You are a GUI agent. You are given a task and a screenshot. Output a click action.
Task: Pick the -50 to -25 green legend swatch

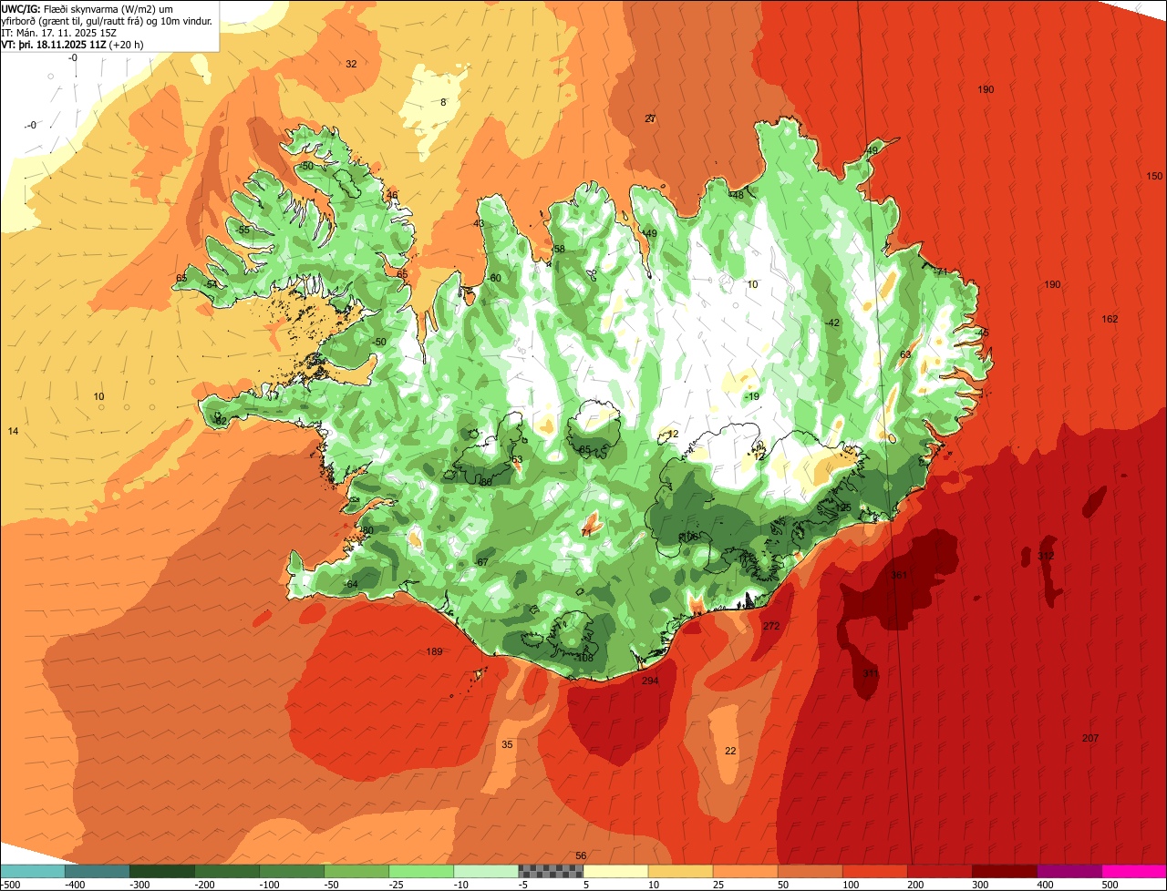tap(356, 871)
